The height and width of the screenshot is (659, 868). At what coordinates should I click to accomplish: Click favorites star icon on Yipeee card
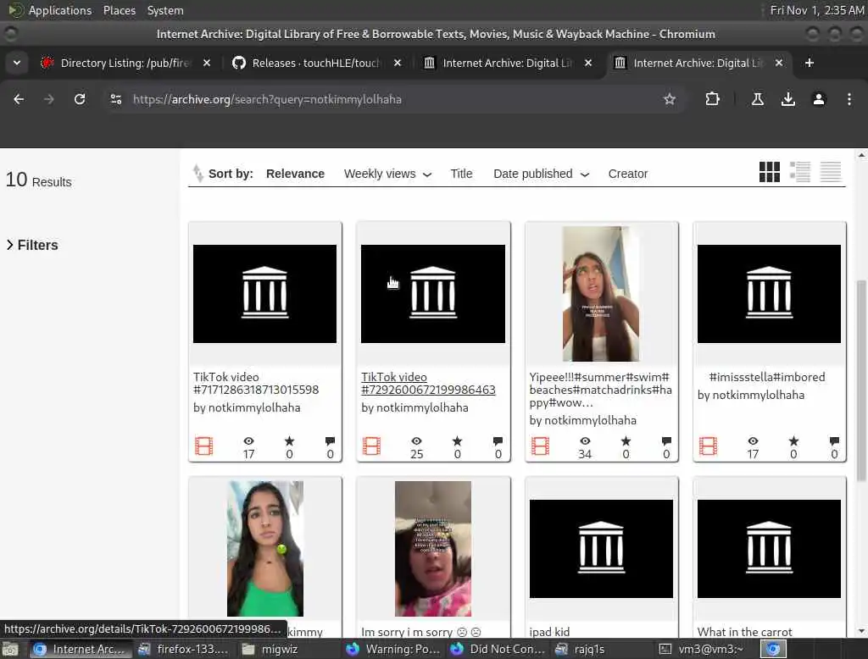pos(626,440)
